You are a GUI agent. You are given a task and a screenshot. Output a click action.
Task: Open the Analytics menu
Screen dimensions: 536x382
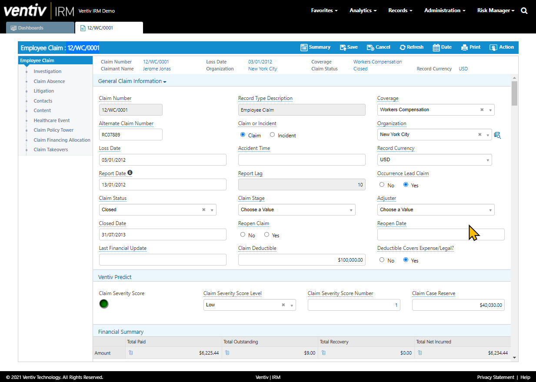click(x=363, y=10)
